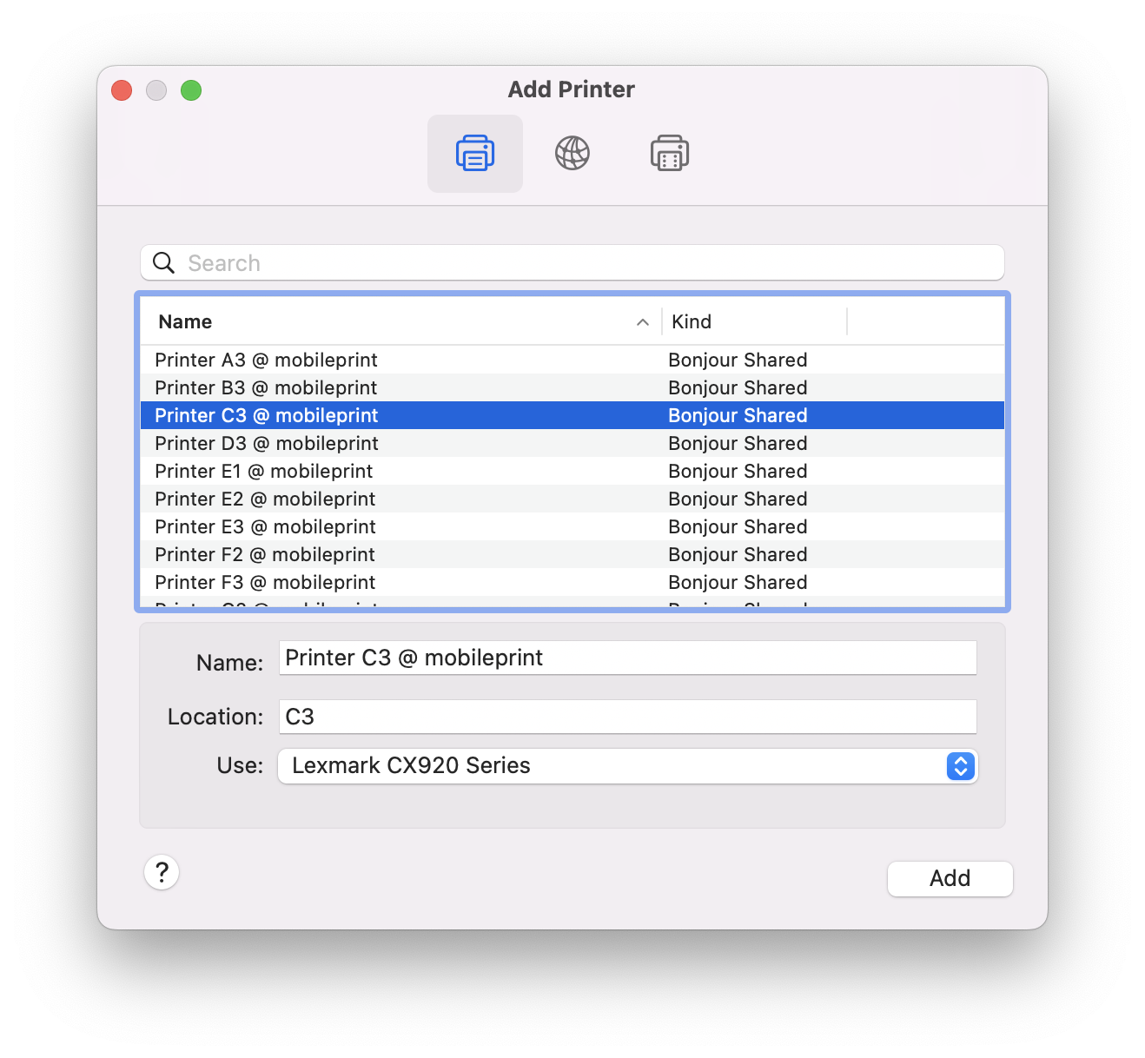The width and height of the screenshot is (1145, 1058).
Task: Sort by the Name column header
Action: [400, 321]
